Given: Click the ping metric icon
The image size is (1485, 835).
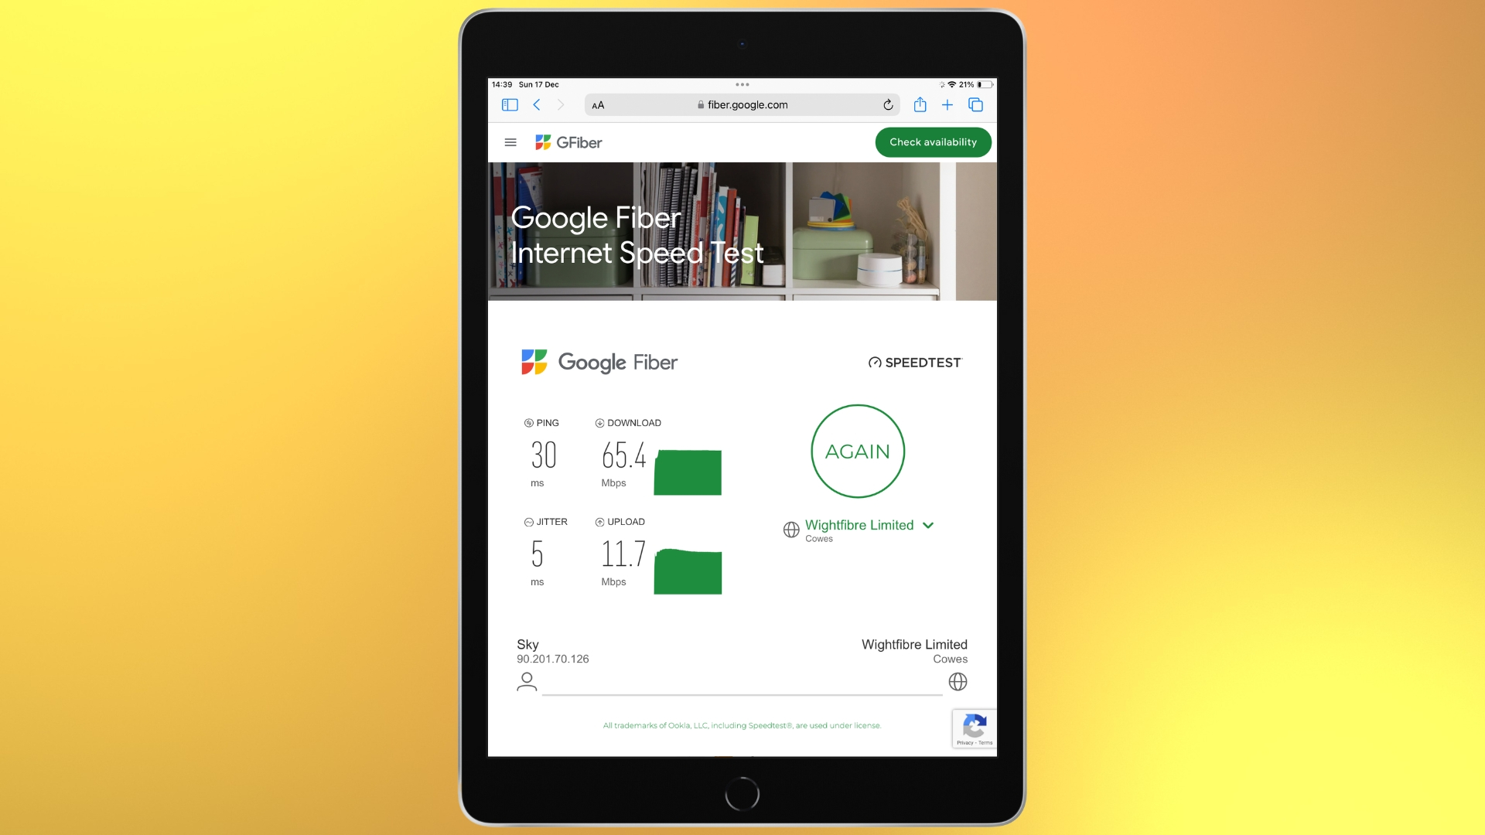Looking at the screenshot, I should click(527, 422).
